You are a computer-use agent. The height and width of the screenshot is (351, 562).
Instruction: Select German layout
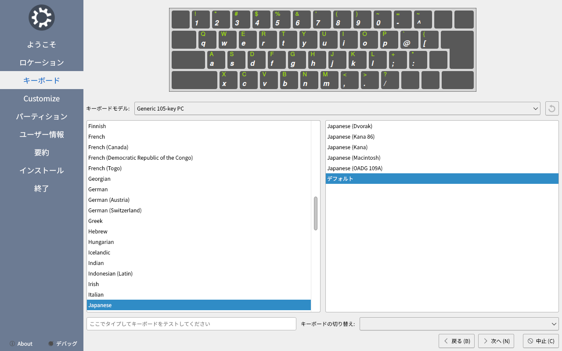199,189
